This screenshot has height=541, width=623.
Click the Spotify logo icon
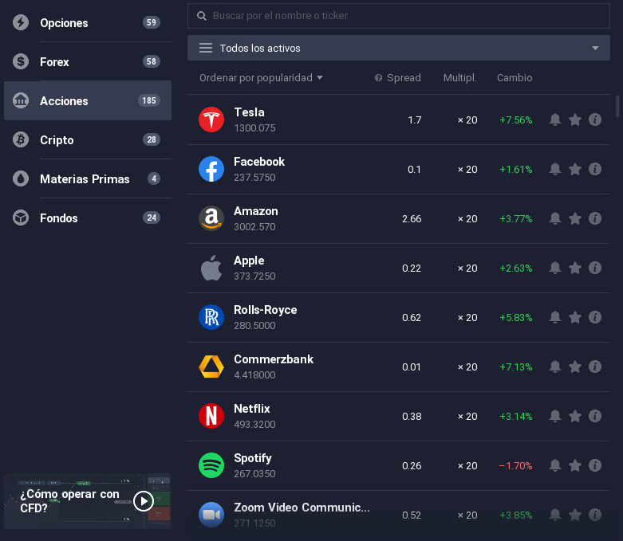[211, 465]
